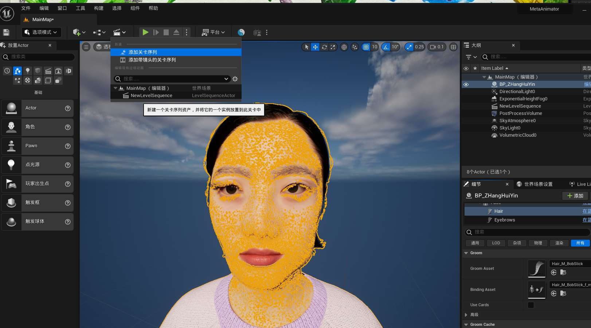
Task: Collapse MainMap in the sequence picker
Action: (x=116, y=88)
